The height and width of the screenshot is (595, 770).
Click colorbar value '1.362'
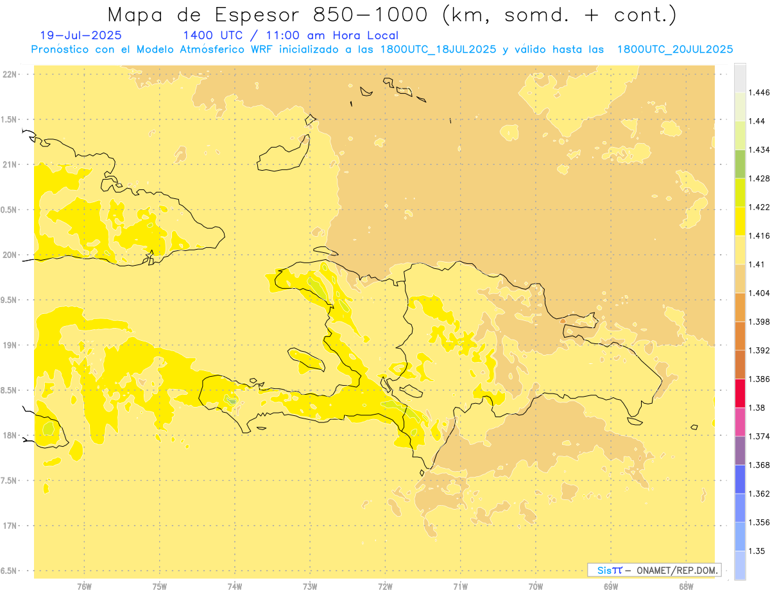[x=759, y=494]
